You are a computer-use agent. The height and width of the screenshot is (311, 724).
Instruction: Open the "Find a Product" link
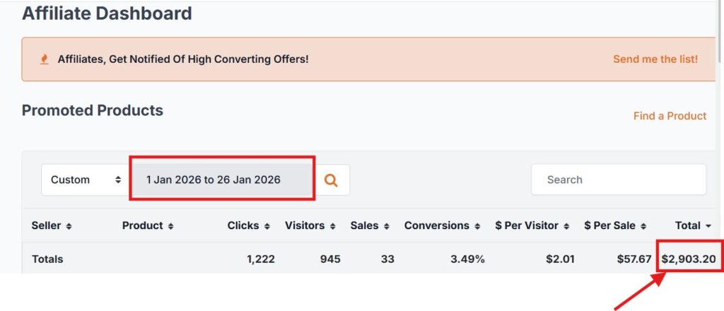click(x=670, y=116)
